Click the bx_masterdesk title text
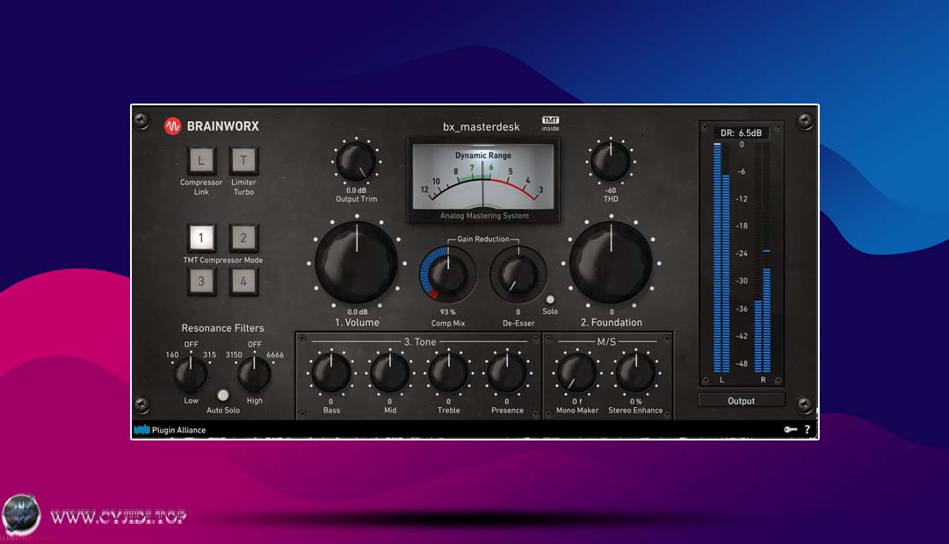 click(482, 127)
